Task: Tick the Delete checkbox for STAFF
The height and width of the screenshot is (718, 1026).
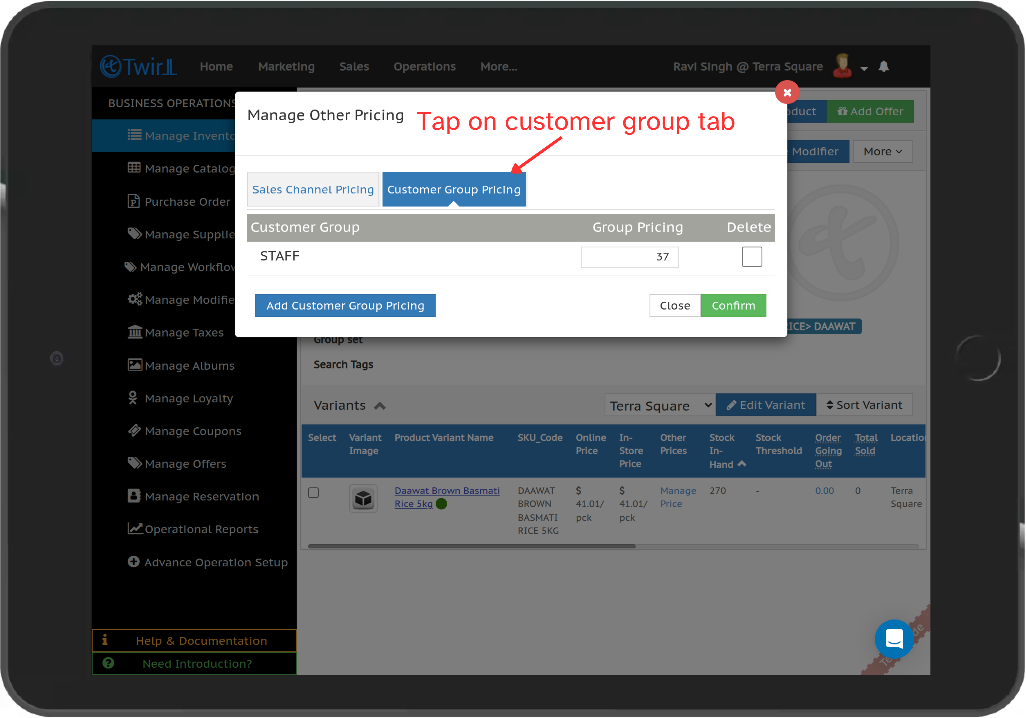Action: (752, 257)
